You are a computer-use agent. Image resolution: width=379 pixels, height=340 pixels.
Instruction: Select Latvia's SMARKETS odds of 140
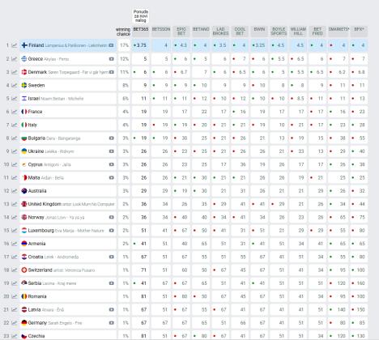[x=339, y=310]
